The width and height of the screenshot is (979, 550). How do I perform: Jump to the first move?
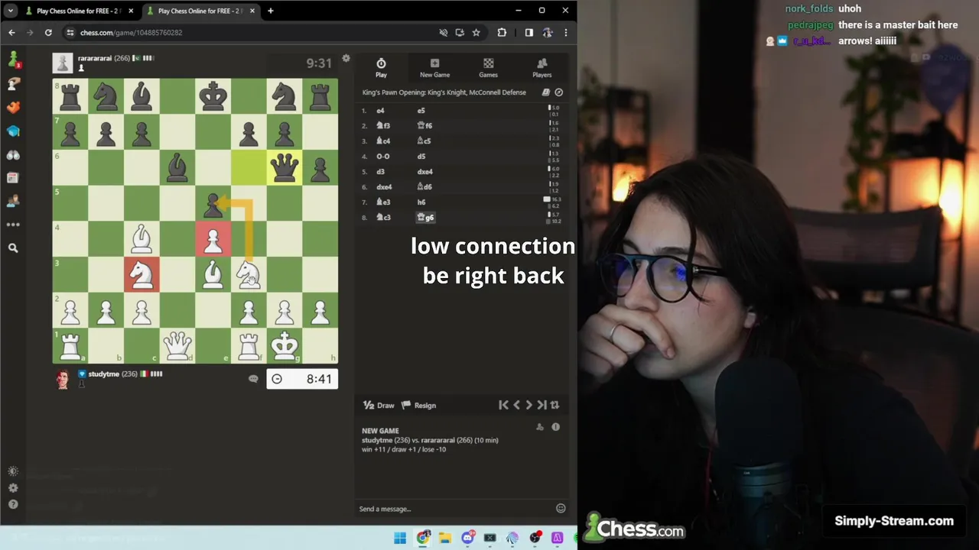tap(503, 405)
